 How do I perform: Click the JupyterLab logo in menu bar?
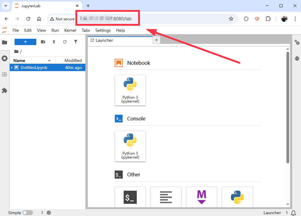[x=5, y=30]
